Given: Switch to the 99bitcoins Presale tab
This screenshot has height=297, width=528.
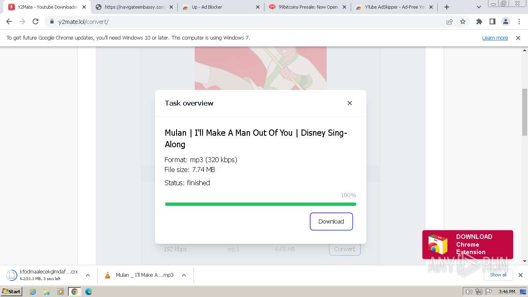Looking at the screenshot, I should [308, 7].
